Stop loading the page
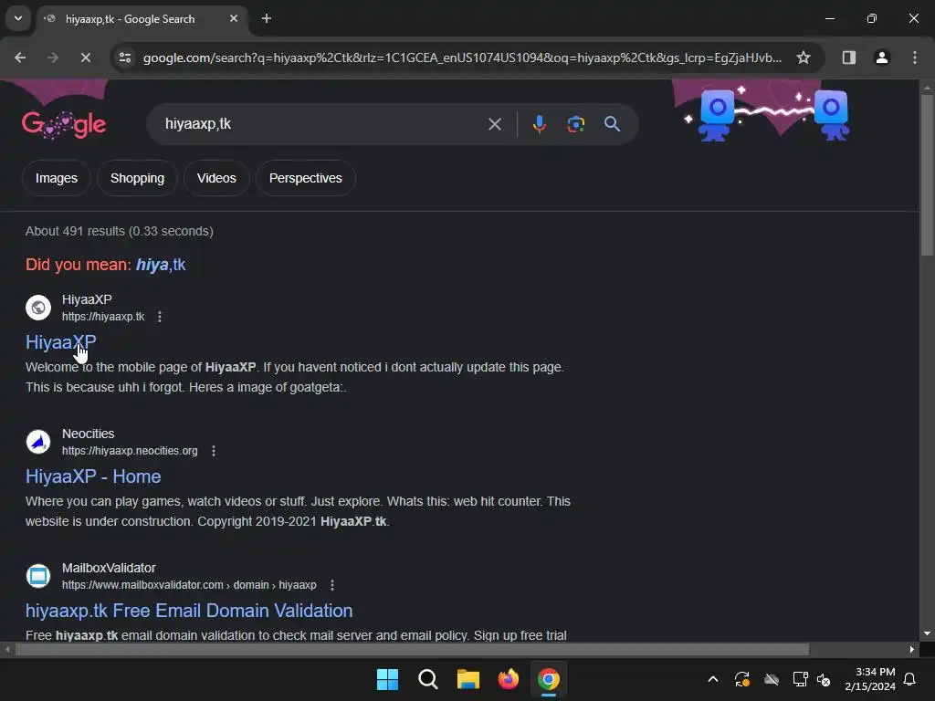Screen dimensions: 935x701 coord(85,58)
